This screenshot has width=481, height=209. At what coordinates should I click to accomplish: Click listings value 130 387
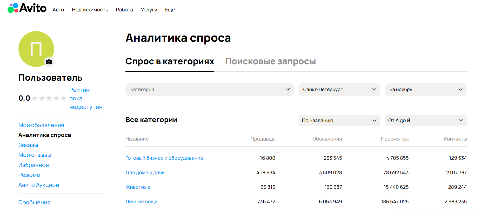pyautogui.click(x=333, y=187)
